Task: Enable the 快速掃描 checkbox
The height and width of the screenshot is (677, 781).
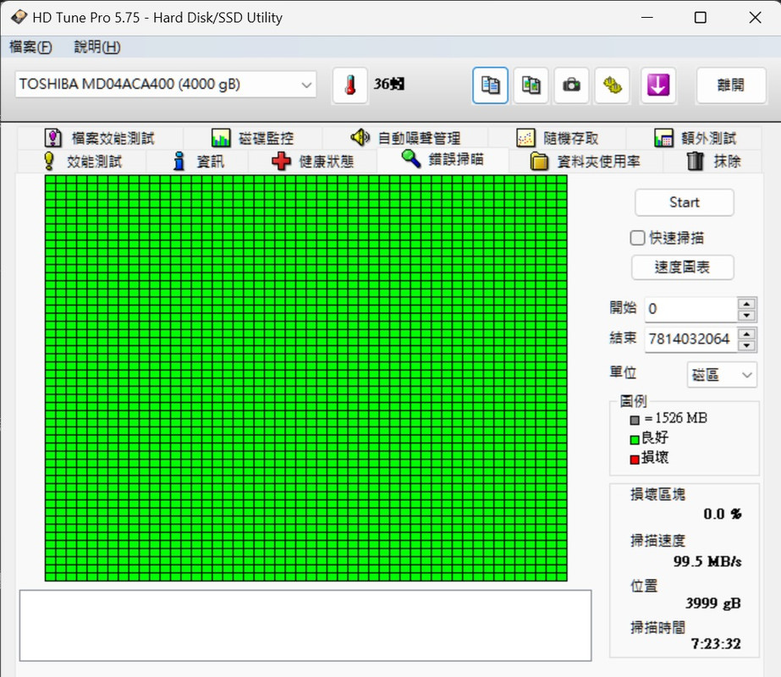Action: point(637,238)
